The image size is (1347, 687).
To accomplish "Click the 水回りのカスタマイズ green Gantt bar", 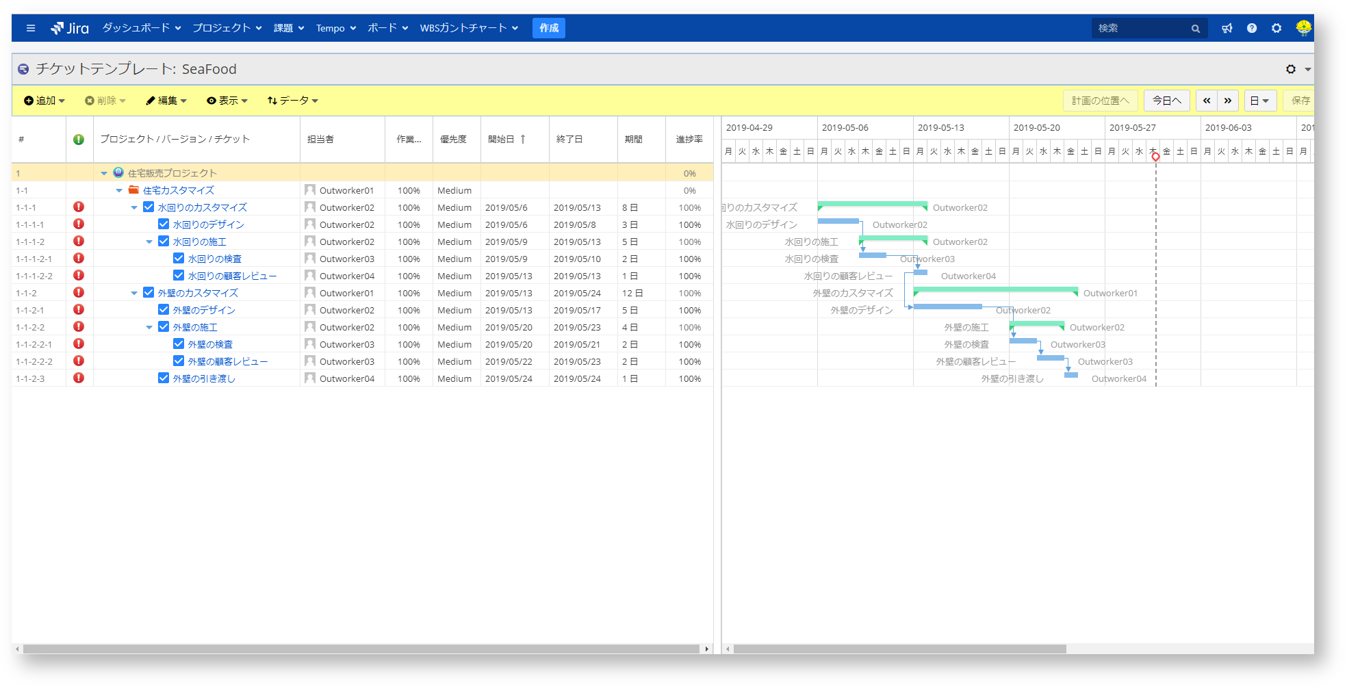I will pyautogui.click(x=873, y=204).
